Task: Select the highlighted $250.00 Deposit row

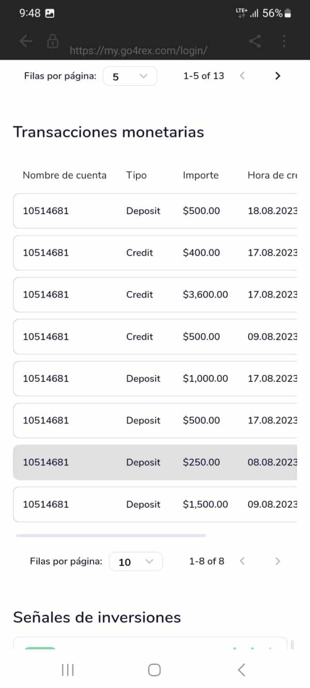Action: tap(155, 462)
